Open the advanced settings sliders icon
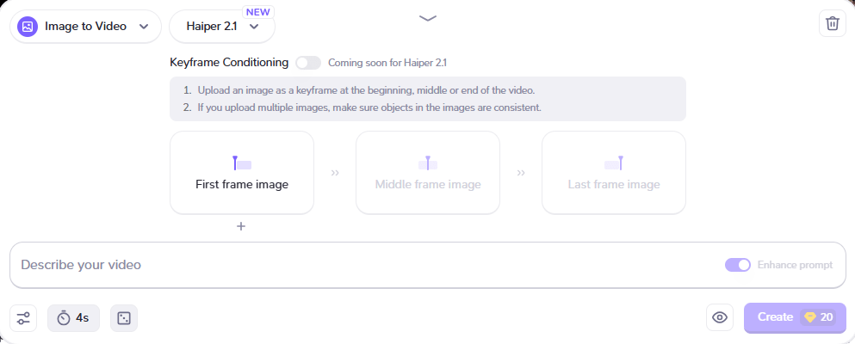Screen dimensions: 855x344 click(23, 318)
